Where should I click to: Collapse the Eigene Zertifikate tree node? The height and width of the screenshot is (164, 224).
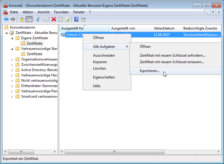pos(12,38)
